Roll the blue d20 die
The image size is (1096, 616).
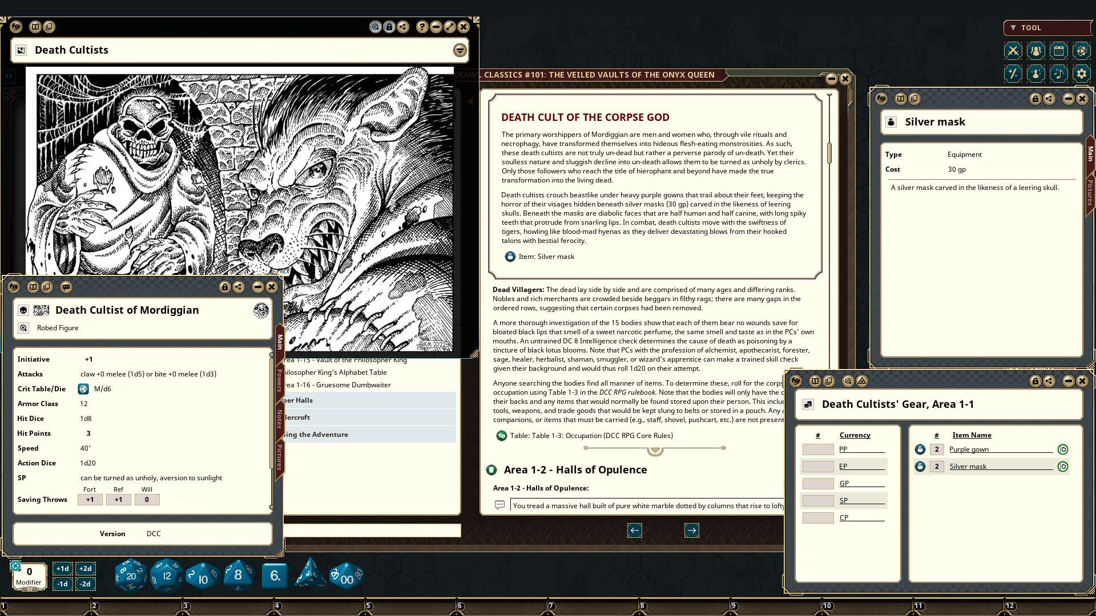[x=130, y=575]
